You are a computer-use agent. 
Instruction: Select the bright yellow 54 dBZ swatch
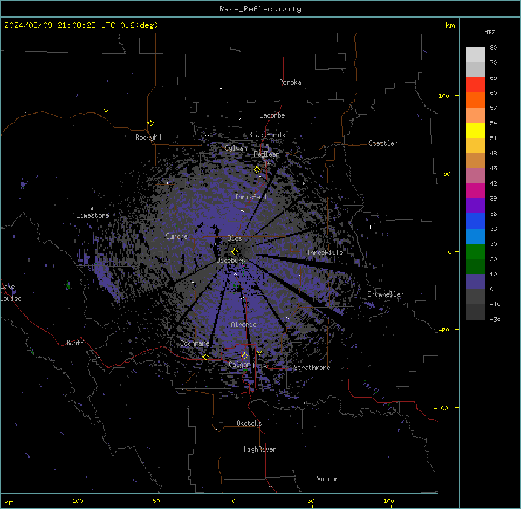coord(475,130)
